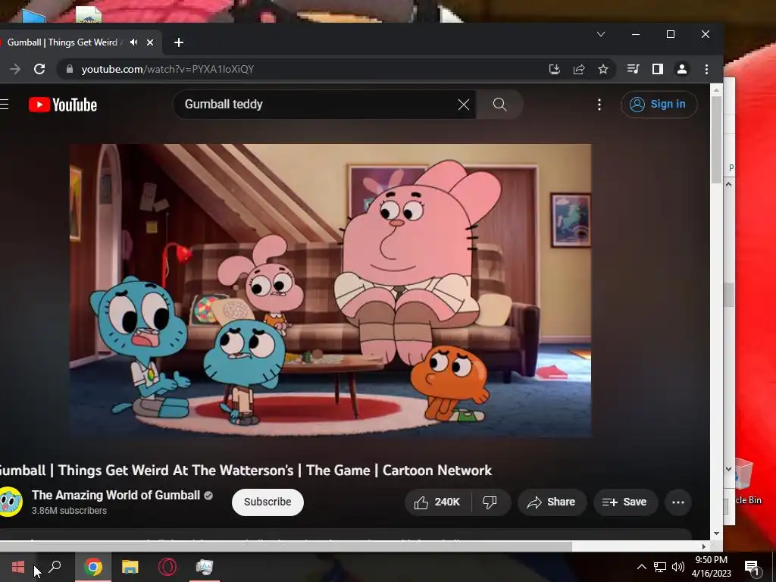Open Chrome media controls icon
The height and width of the screenshot is (582, 776).
633,69
